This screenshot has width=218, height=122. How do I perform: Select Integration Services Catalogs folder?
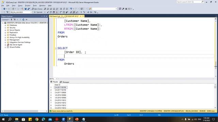pos(20,42)
